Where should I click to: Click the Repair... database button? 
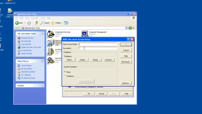[x=96, y=60]
